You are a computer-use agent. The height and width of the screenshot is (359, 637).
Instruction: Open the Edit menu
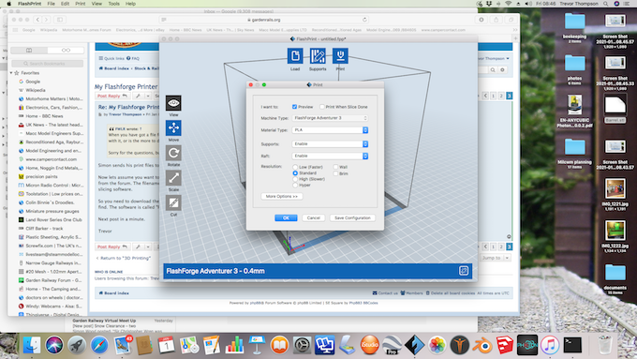pos(65,4)
